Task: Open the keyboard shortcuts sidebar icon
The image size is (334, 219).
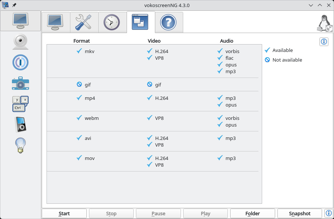Action: pos(20,104)
